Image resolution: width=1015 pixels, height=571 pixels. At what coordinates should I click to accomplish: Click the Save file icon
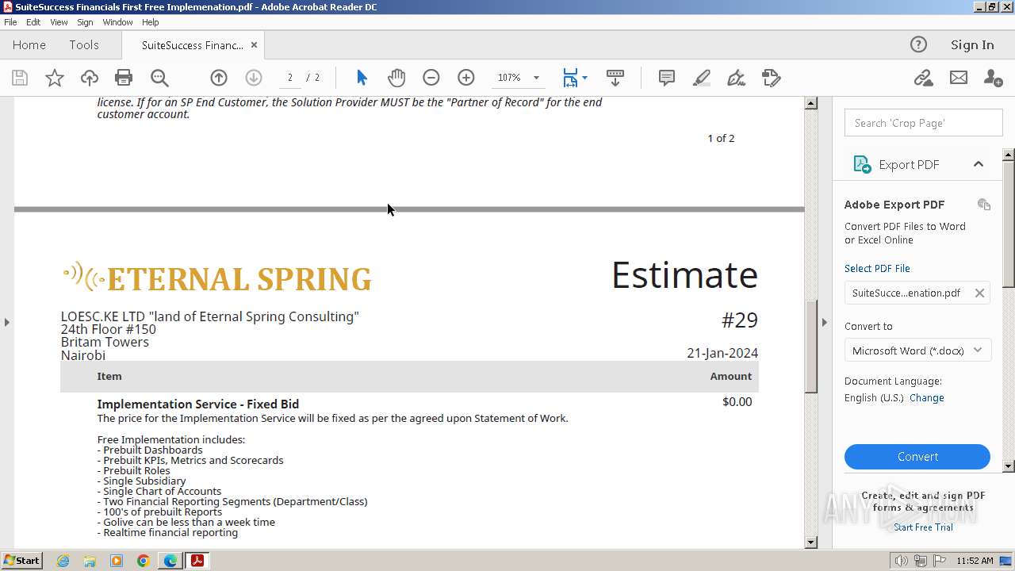(20, 78)
